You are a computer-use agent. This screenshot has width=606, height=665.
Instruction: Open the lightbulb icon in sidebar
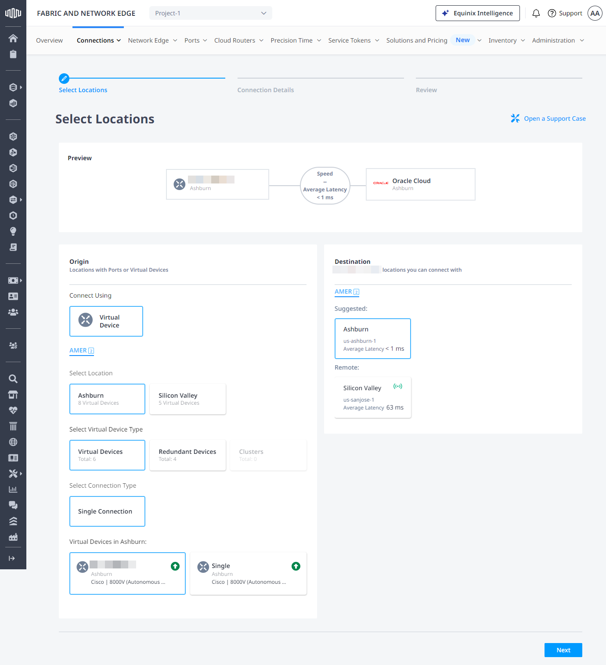[13, 231]
